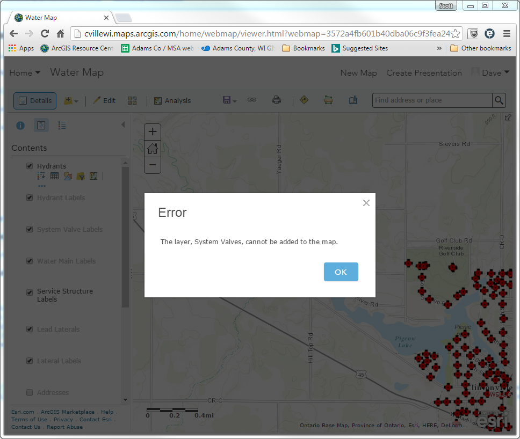Toggle the Lead Laterals checkbox
Image resolution: width=520 pixels, height=439 pixels.
click(30, 330)
